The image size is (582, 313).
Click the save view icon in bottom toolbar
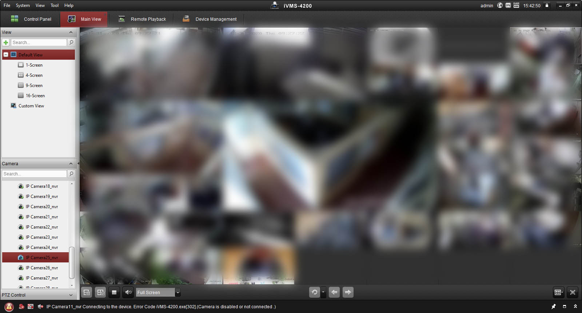coord(87,292)
